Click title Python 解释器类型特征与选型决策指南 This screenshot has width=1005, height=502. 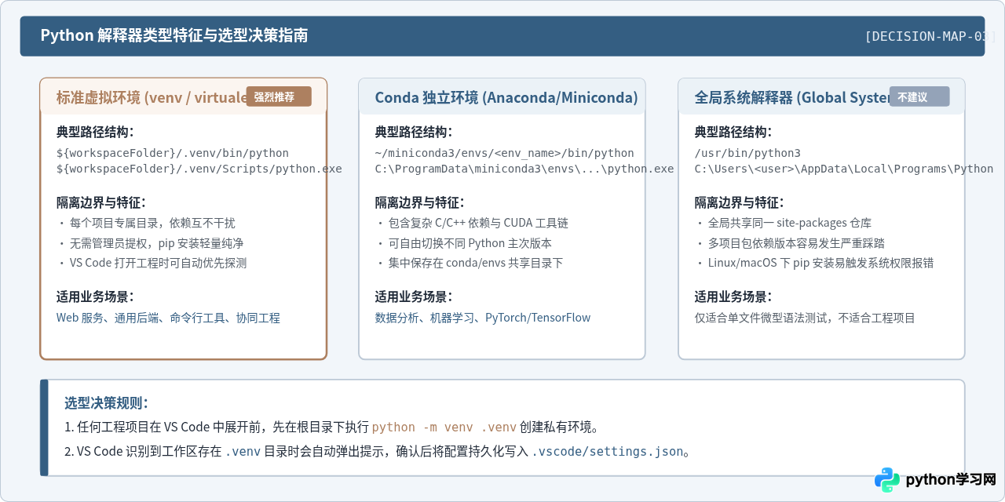coord(174,35)
